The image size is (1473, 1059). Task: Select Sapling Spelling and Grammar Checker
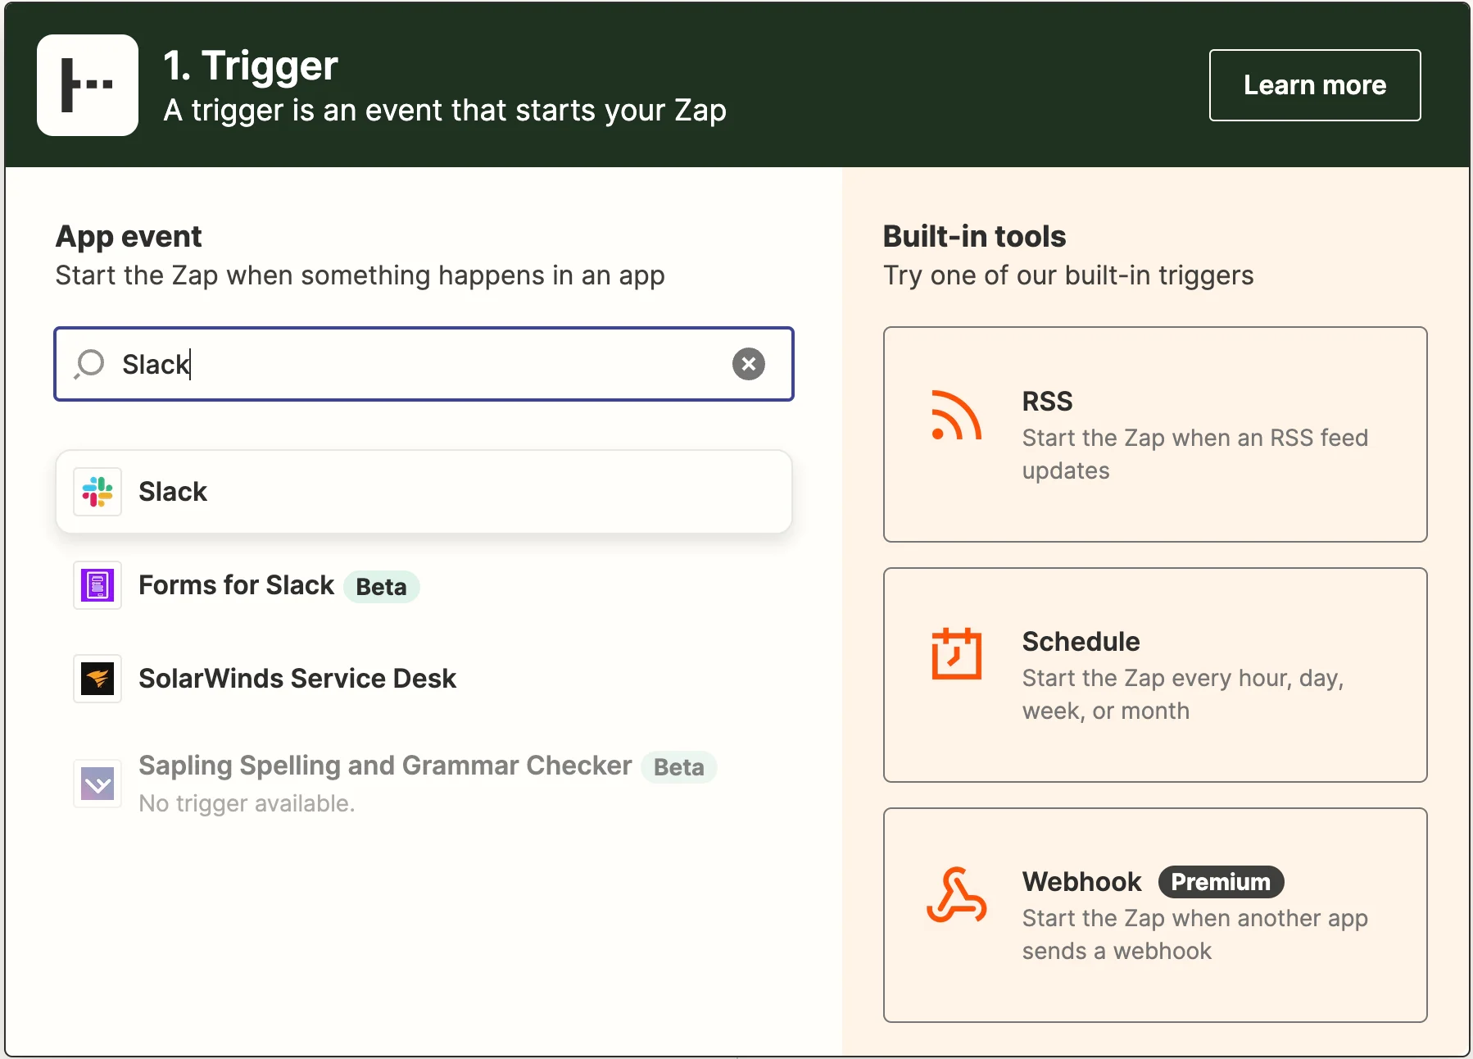coord(424,784)
